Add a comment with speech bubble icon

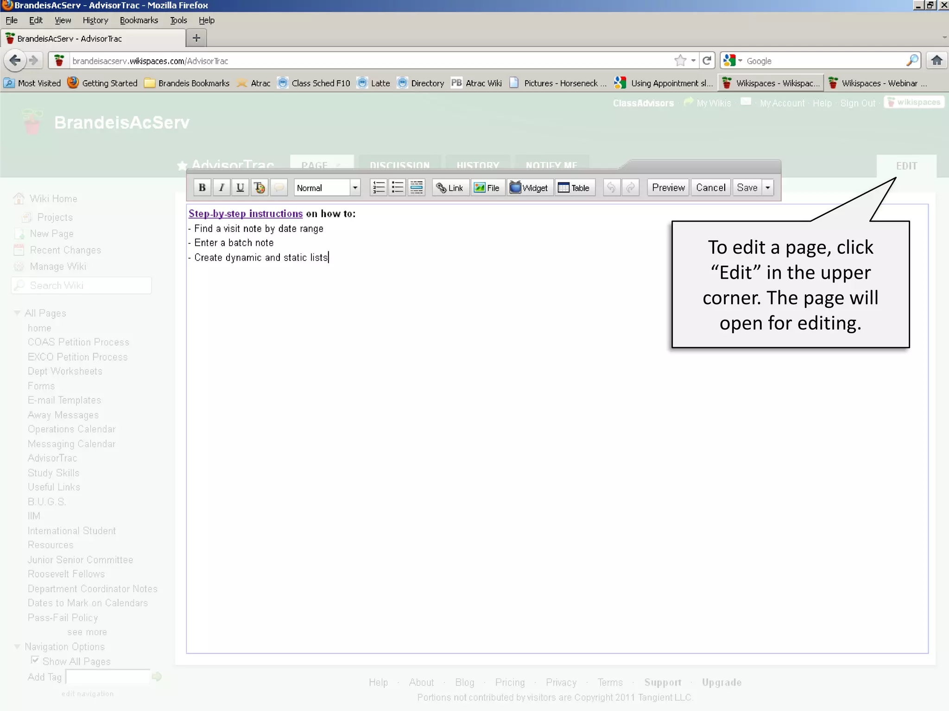click(279, 187)
